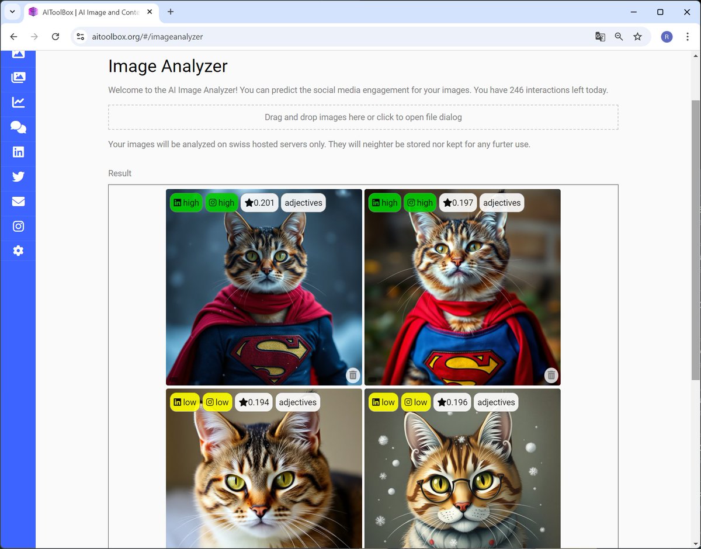701x549 pixels.
Task: Click LinkedIn low badge on 0.194 image
Action: [185, 402]
